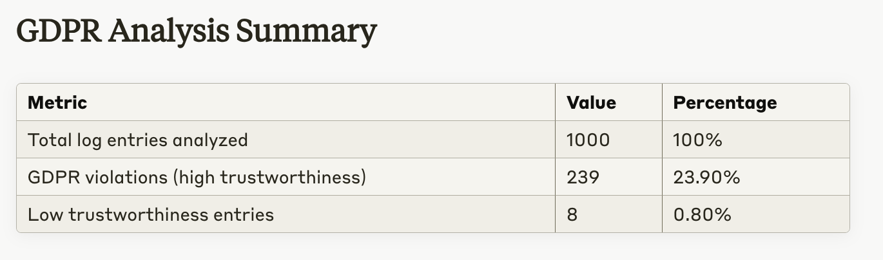Click the 23.90% percentage cell
The height and width of the screenshot is (260, 883).
[x=706, y=177]
